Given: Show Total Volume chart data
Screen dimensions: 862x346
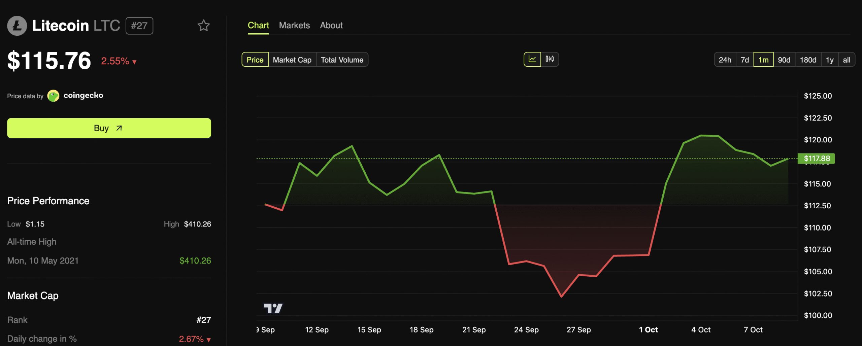Looking at the screenshot, I should [x=342, y=60].
